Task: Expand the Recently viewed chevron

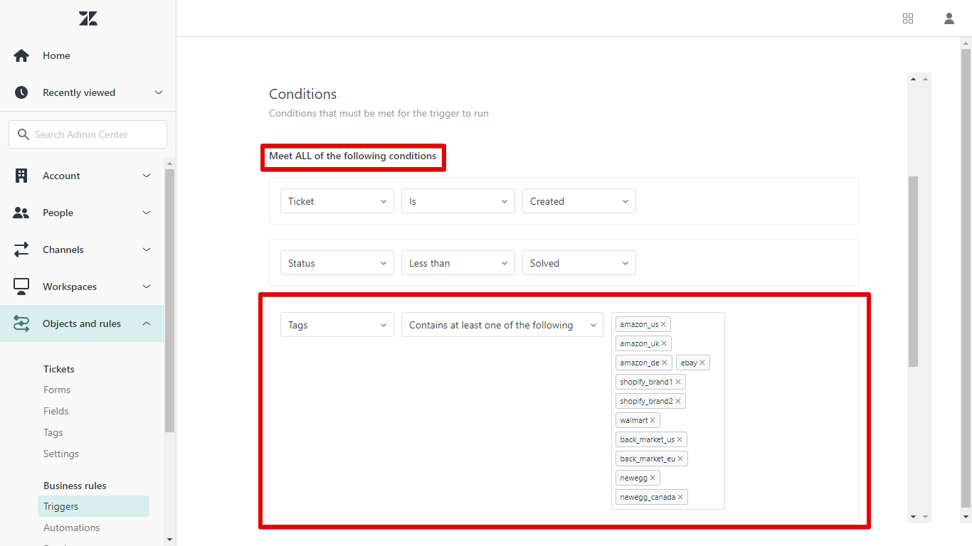Action: click(x=159, y=92)
